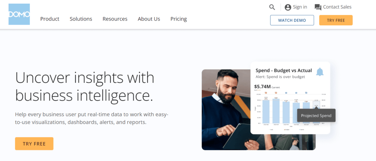The image size is (376, 161).
Task: Click the Projected Spend tooltip
Action: 316,116
